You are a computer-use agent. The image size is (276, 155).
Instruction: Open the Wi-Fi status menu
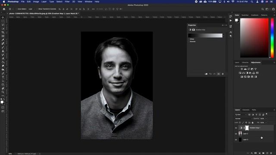click(x=233, y=2)
